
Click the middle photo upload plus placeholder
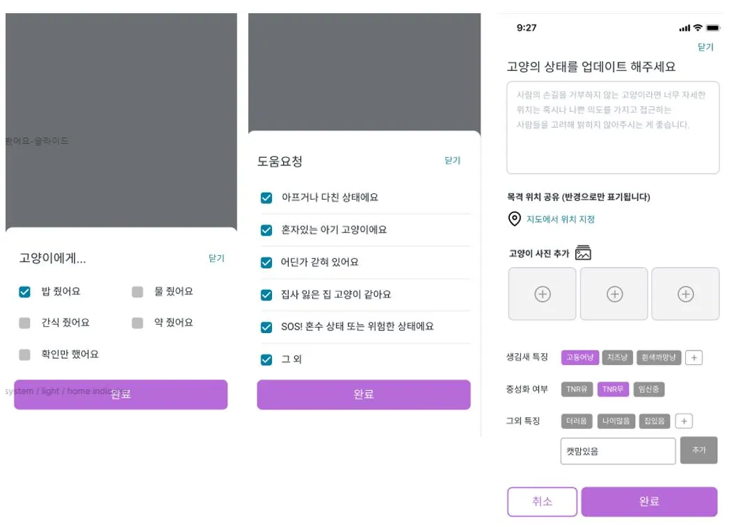tap(614, 293)
